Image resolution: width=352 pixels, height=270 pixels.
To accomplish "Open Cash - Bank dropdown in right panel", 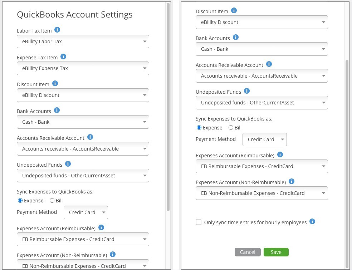I will [262, 49].
